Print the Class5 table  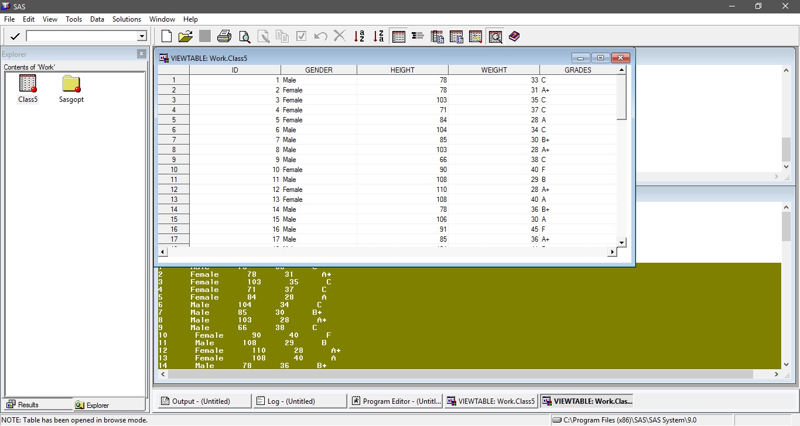click(224, 36)
